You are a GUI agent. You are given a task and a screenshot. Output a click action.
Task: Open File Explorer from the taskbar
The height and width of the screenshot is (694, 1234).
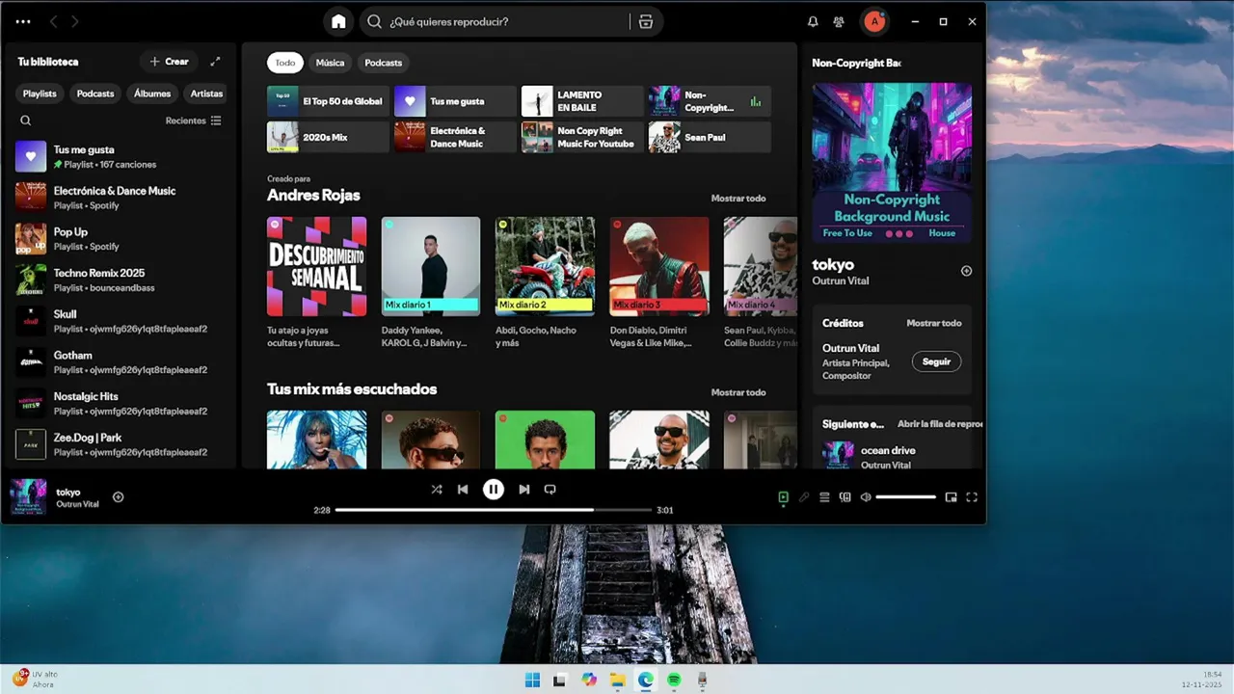[617, 680]
